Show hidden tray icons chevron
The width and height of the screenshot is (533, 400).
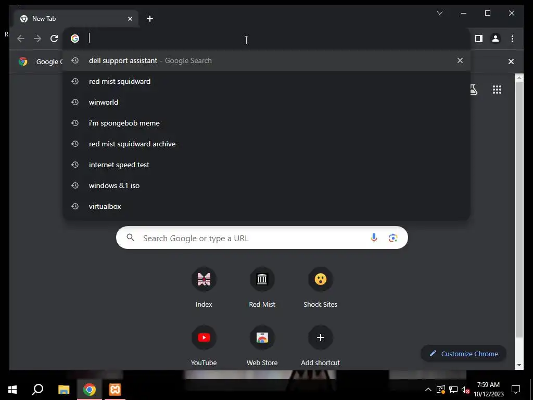point(428,390)
